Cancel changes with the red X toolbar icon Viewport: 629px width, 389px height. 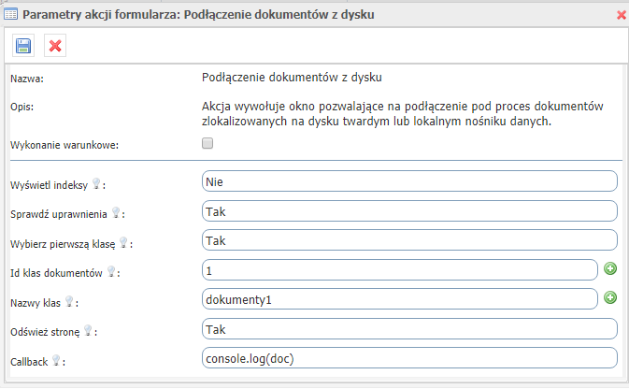[55, 46]
